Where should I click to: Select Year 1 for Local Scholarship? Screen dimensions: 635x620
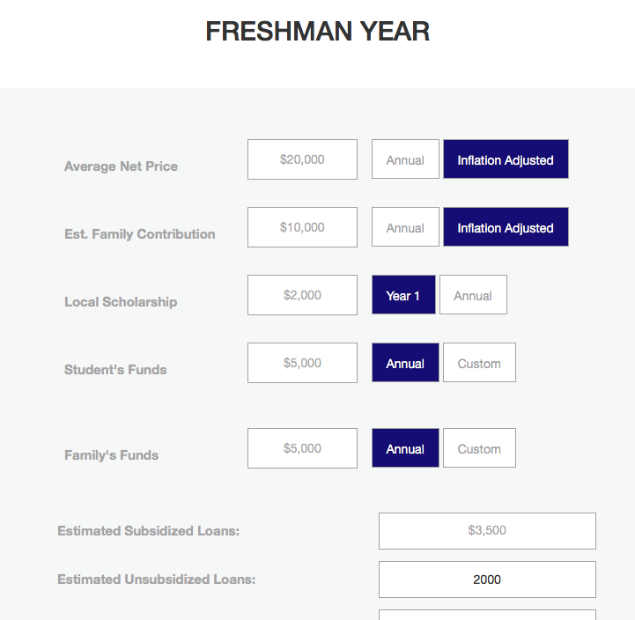(403, 295)
